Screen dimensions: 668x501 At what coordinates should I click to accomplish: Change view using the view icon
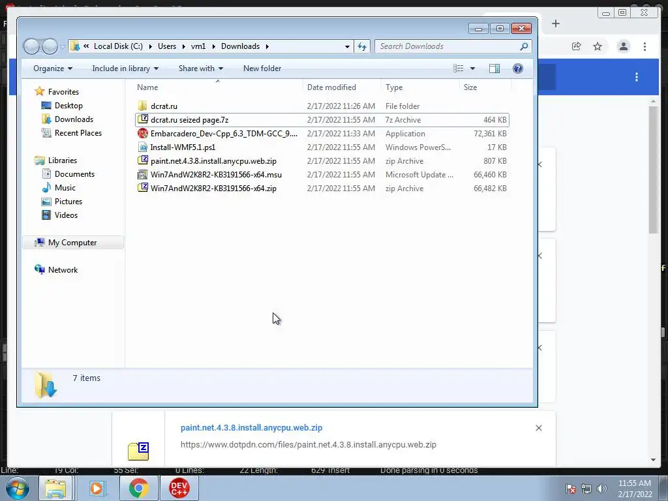click(459, 68)
